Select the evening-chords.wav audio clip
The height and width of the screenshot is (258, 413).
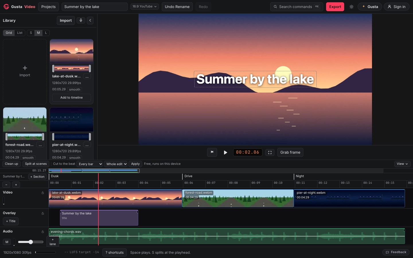(227, 236)
